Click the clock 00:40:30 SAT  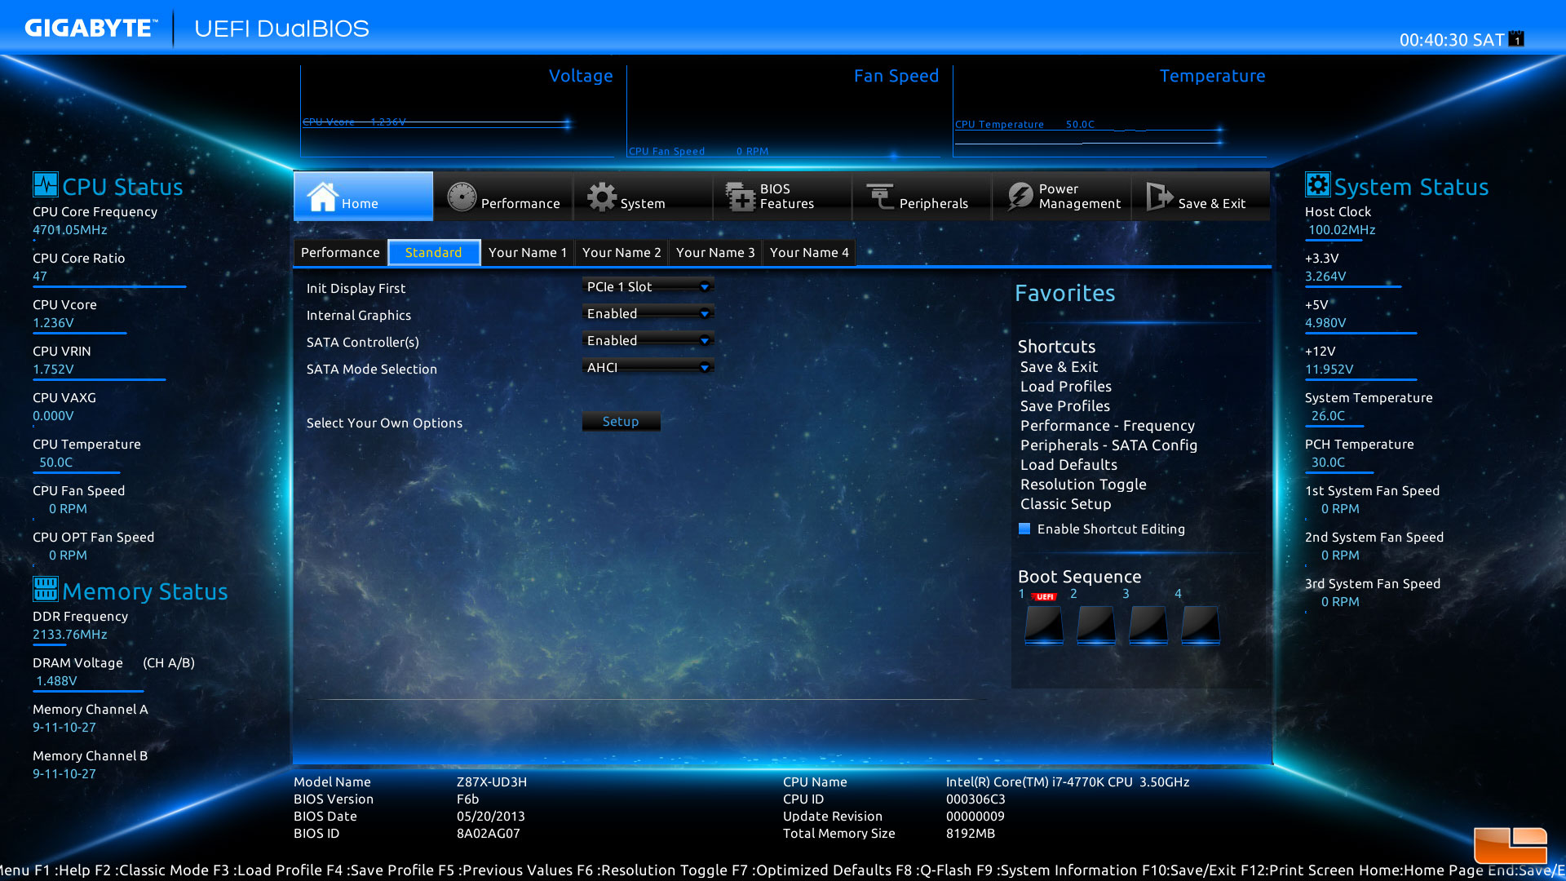point(1452,40)
